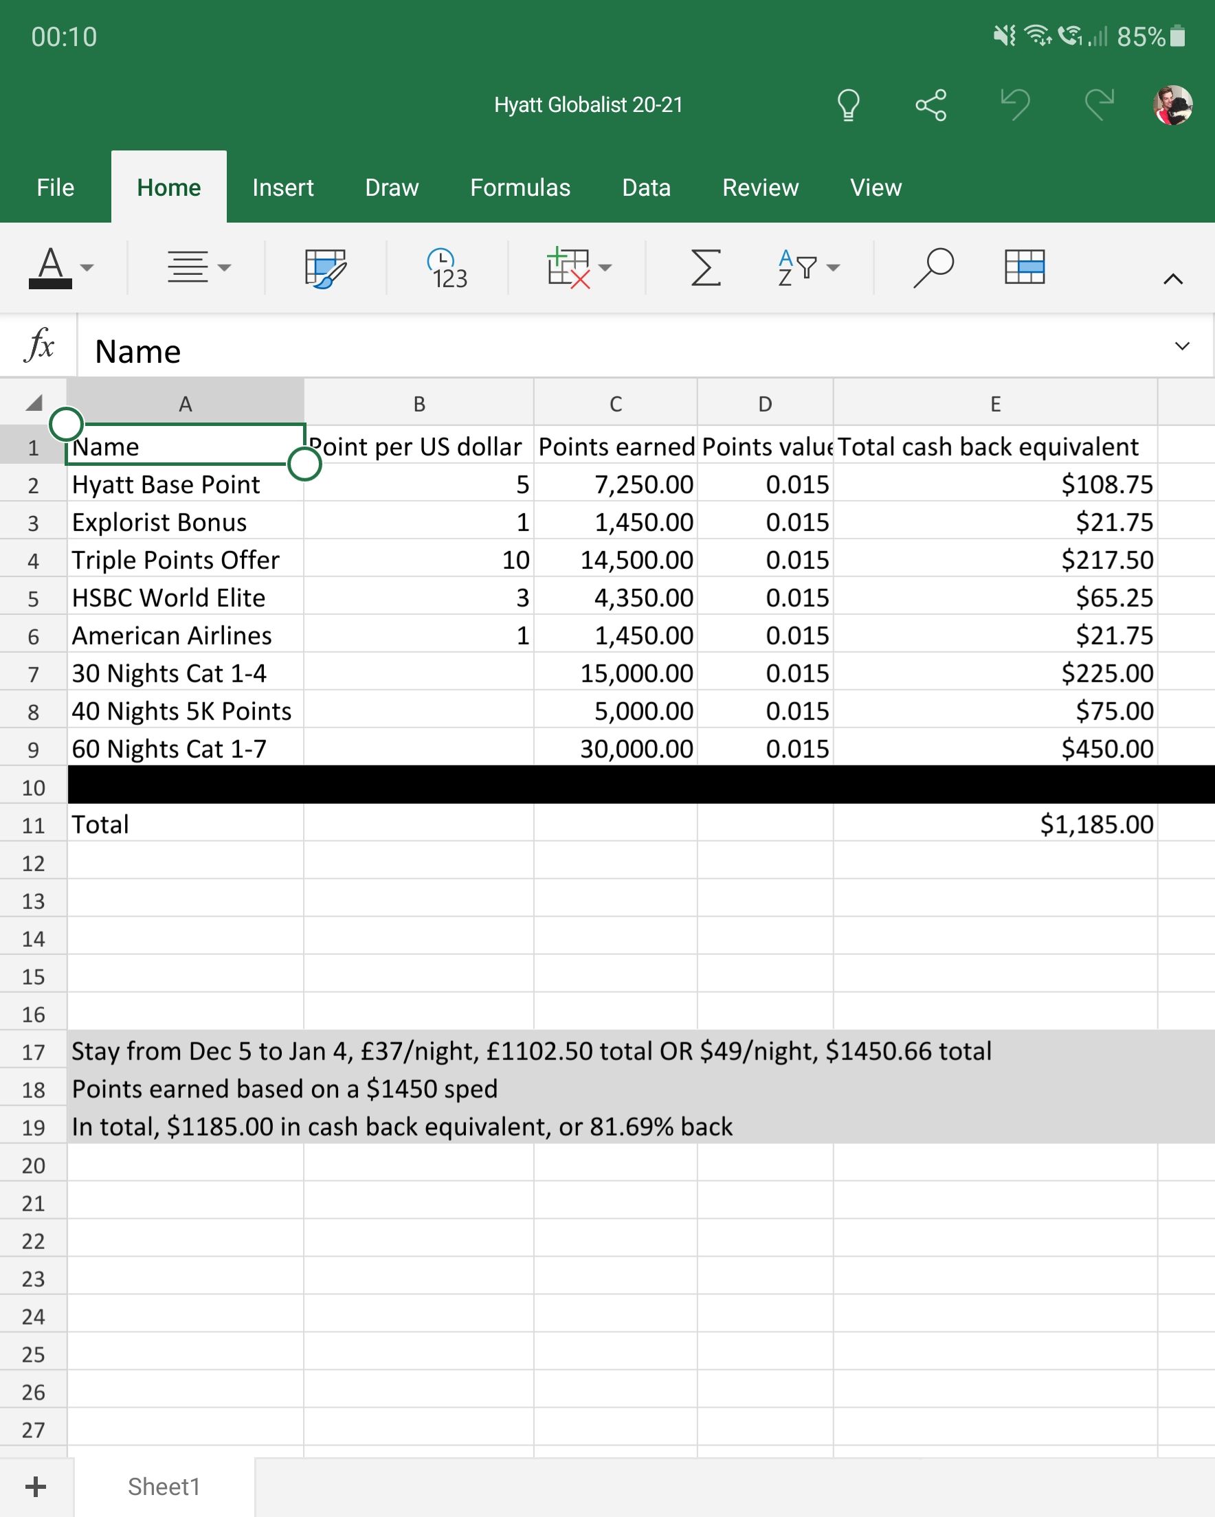
Task: Tap the Hyatt Globalist 20-21 document title
Action: coord(588,105)
